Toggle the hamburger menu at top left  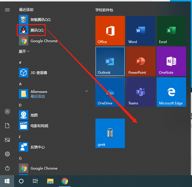click(x=7, y=10)
